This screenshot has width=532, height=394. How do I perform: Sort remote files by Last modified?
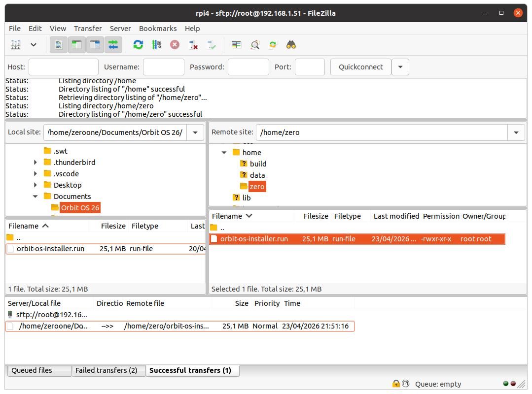(395, 216)
